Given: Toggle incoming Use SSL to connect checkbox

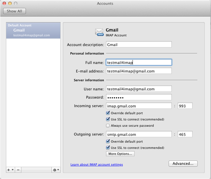Looking at the screenshot, I should click(108, 119).
